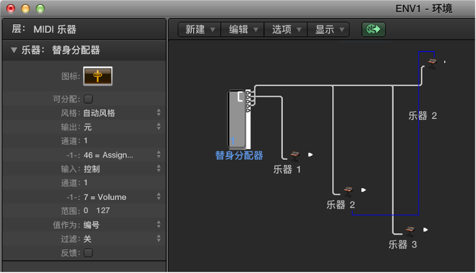Click the 乐器 1 name label
The width and height of the screenshot is (476, 273).
tap(287, 169)
